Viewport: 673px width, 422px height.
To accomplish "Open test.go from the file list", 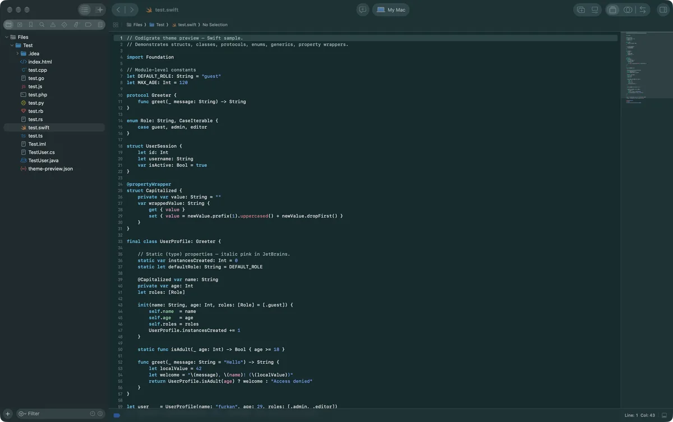I will click(36, 78).
